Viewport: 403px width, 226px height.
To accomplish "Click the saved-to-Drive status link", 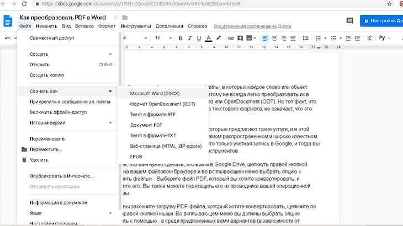I will 252,26.
